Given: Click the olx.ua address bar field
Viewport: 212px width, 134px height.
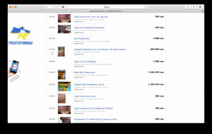Looking at the screenshot, I should [107, 7].
